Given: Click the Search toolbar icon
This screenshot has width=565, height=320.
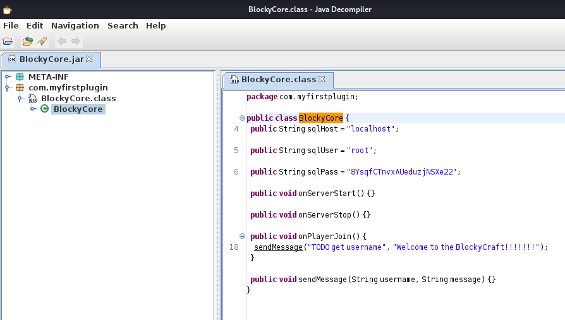Looking at the screenshot, I should [42, 42].
